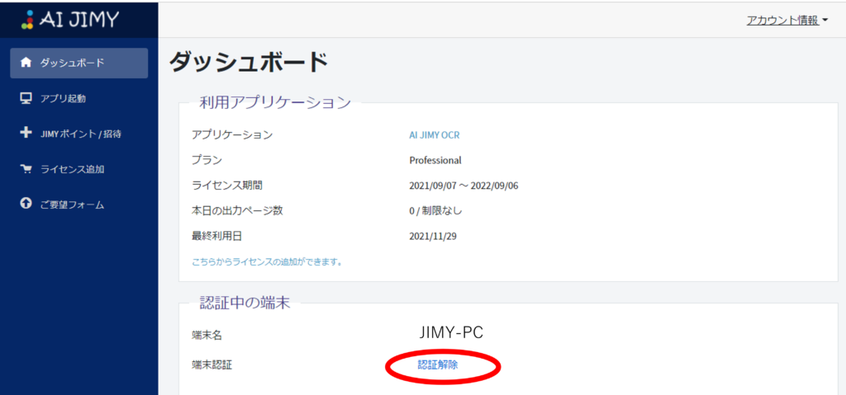
Task: Click the JIMY-PC device name
Action: coord(451,333)
